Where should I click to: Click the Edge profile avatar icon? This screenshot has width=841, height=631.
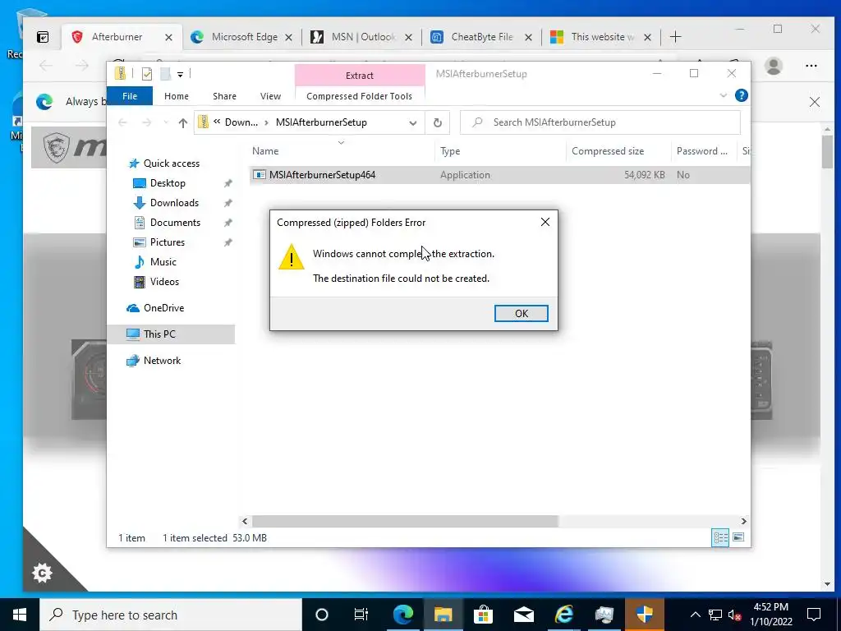pyautogui.click(x=774, y=66)
